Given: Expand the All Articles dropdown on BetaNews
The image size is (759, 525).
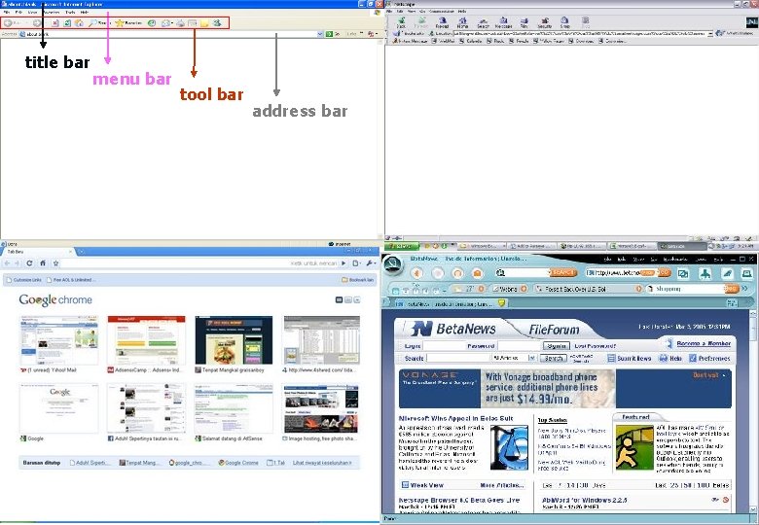Looking at the screenshot, I should (532, 358).
